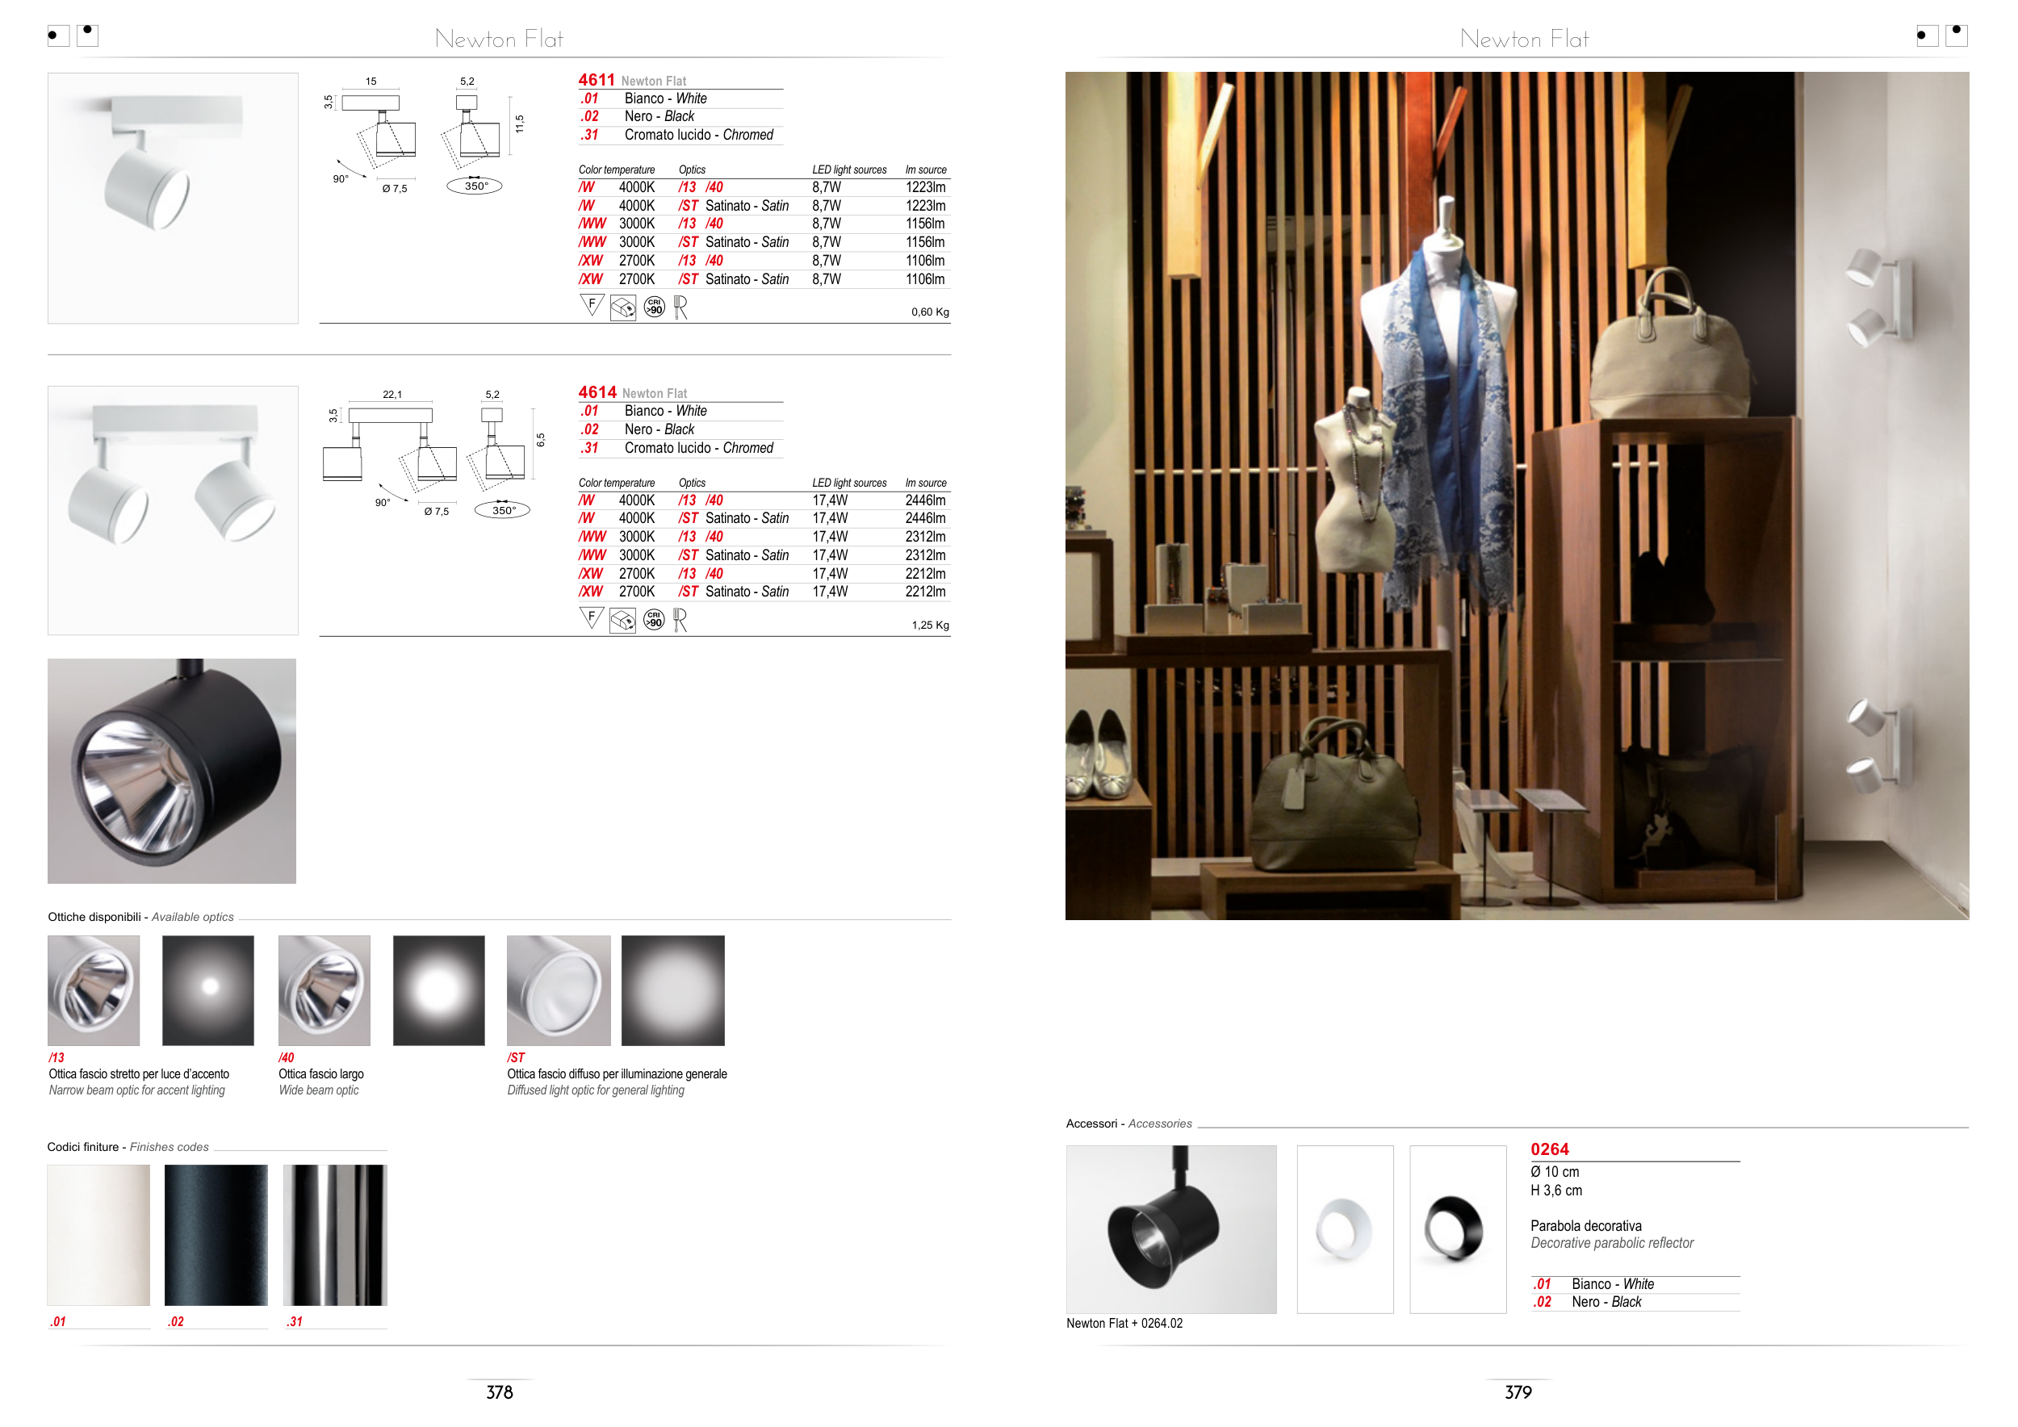This screenshot has width=2018, height=1427.
Task: Click page number 379
Action: coord(1518,1391)
